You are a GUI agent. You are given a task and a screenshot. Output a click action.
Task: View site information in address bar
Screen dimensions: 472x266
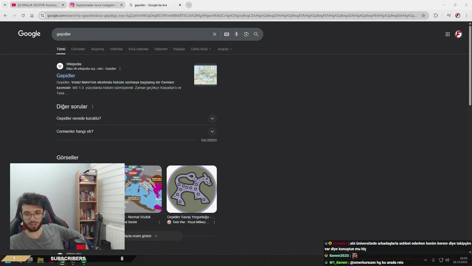(x=42, y=16)
